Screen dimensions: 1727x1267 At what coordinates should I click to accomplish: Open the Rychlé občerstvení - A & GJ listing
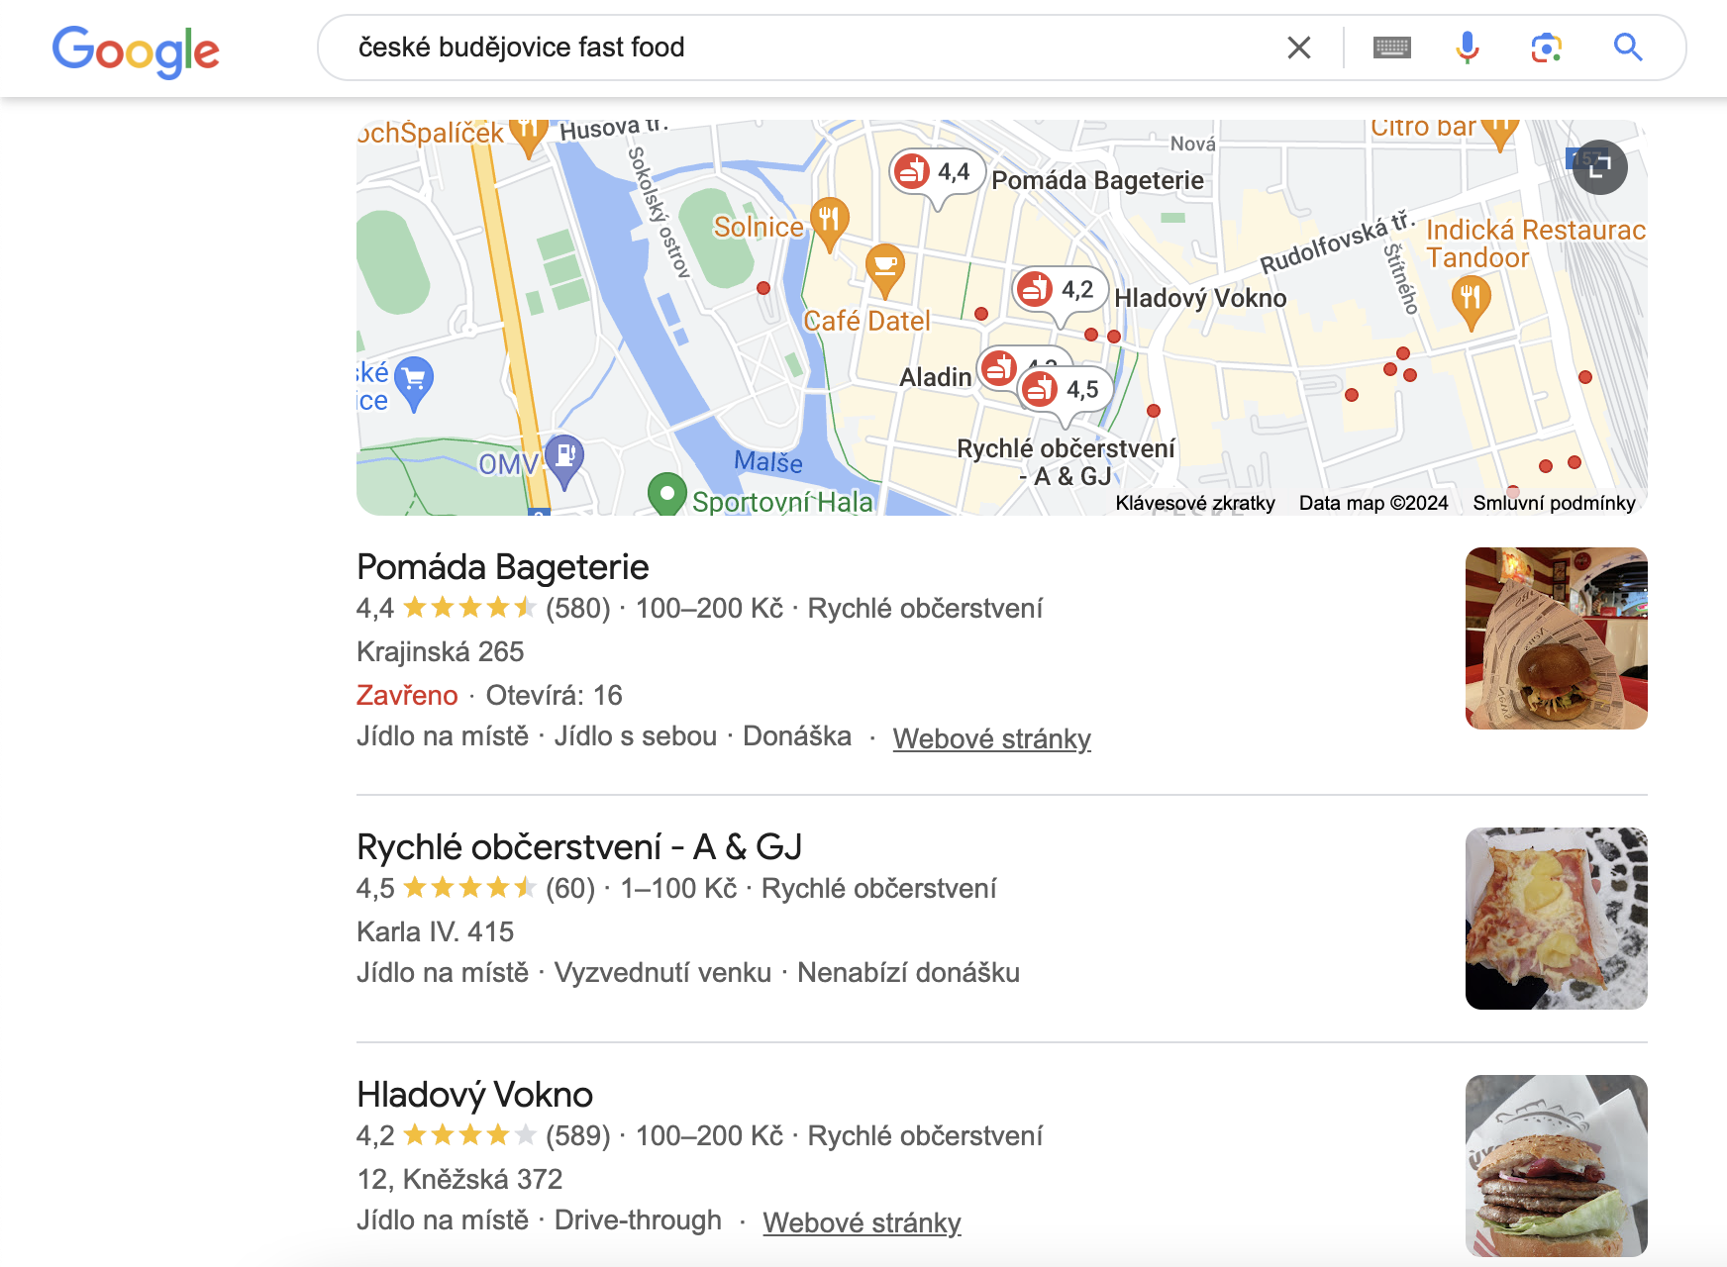tap(578, 847)
